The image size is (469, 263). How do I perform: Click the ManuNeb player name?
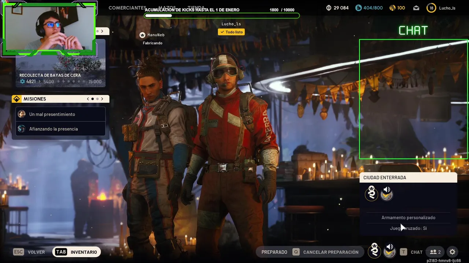pyautogui.click(x=156, y=35)
